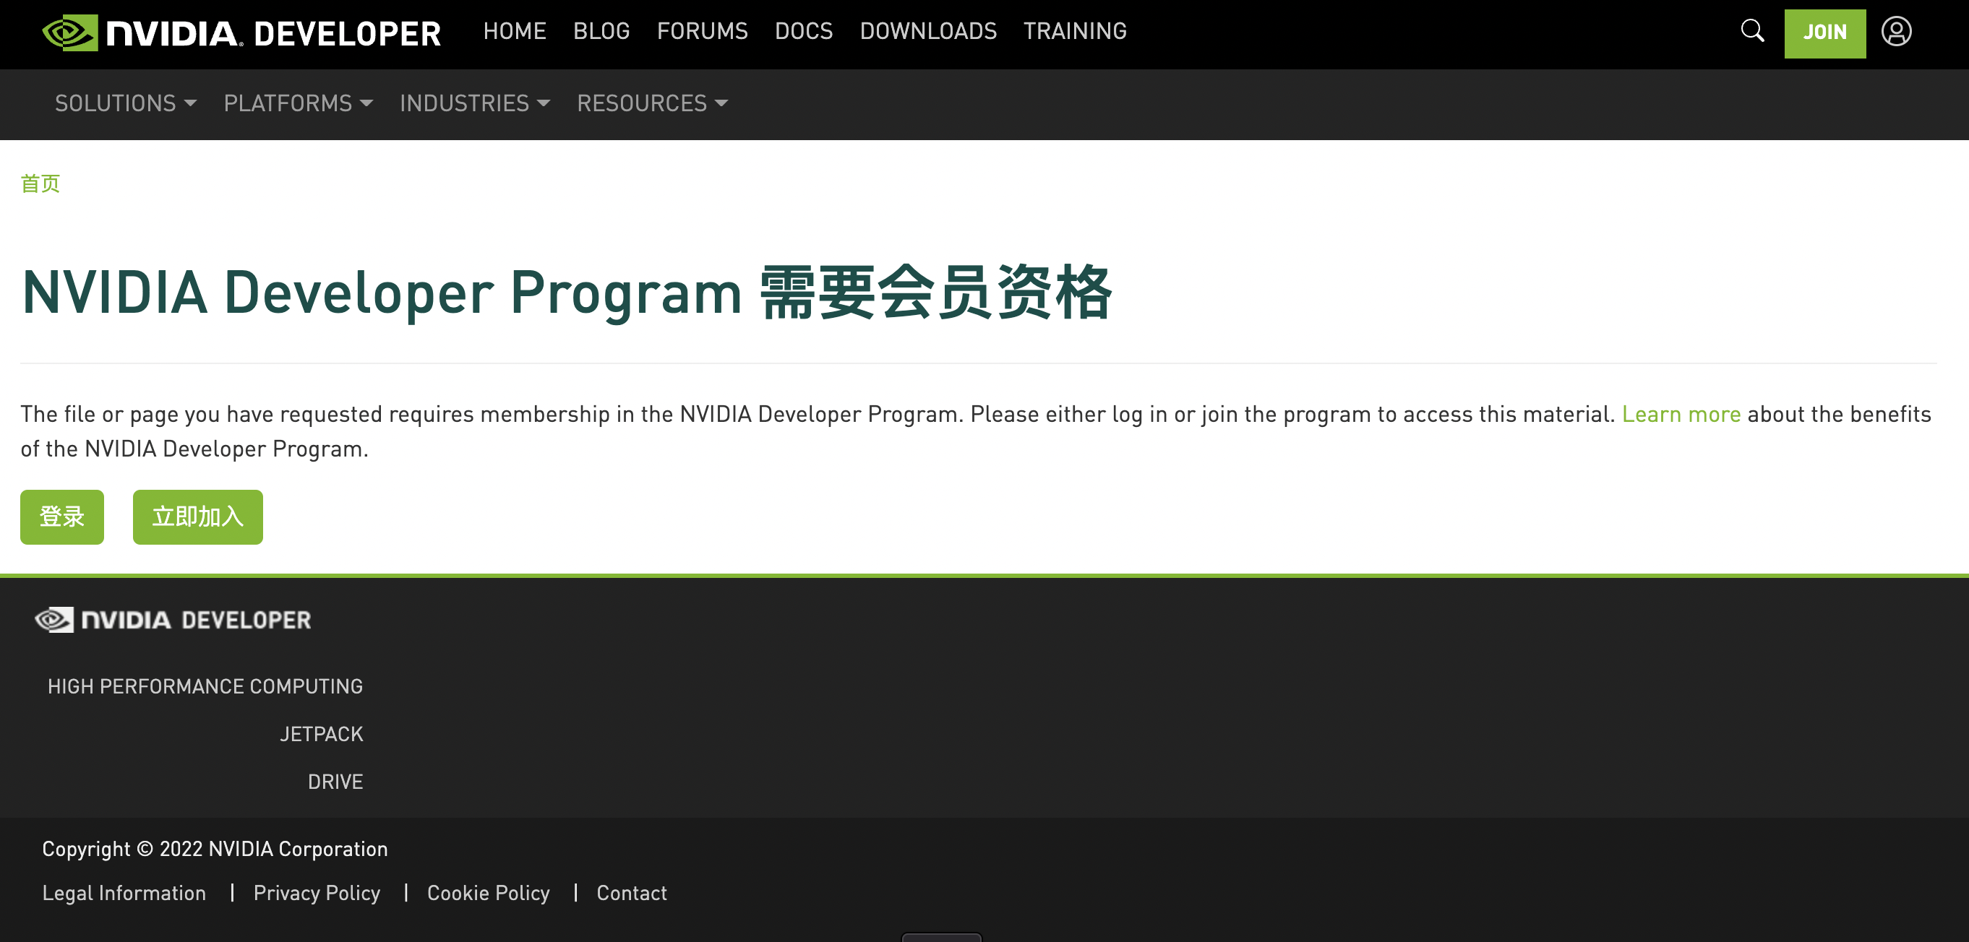Click the 首页 breadcrumb link

[x=40, y=183]
